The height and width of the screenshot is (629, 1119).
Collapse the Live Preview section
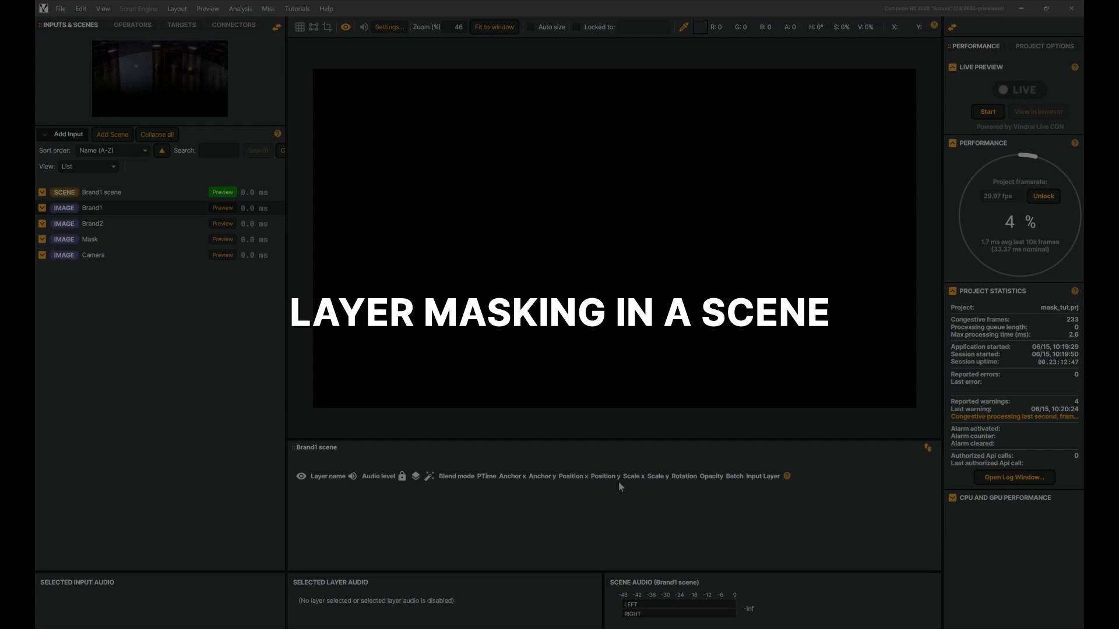tap(952, 68)
